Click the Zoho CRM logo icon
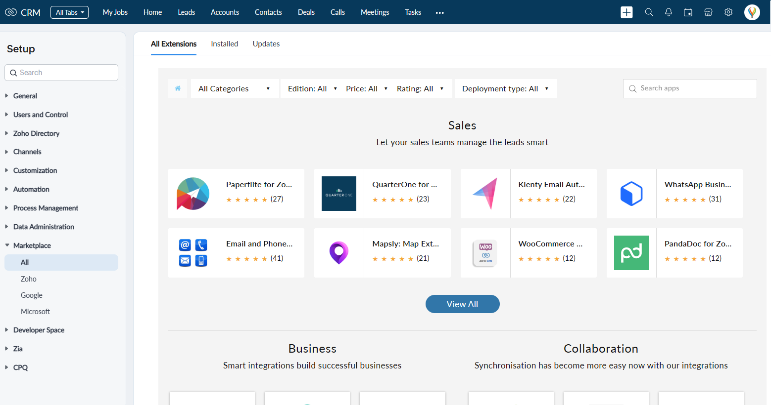This screenshot has height=405, width=771. pyautogui.click(x=10, y=12)
